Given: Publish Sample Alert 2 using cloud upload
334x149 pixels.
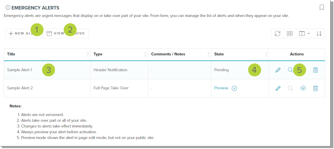Looking at the screenshot, I should pyautogui.click(x=303, y=88).
